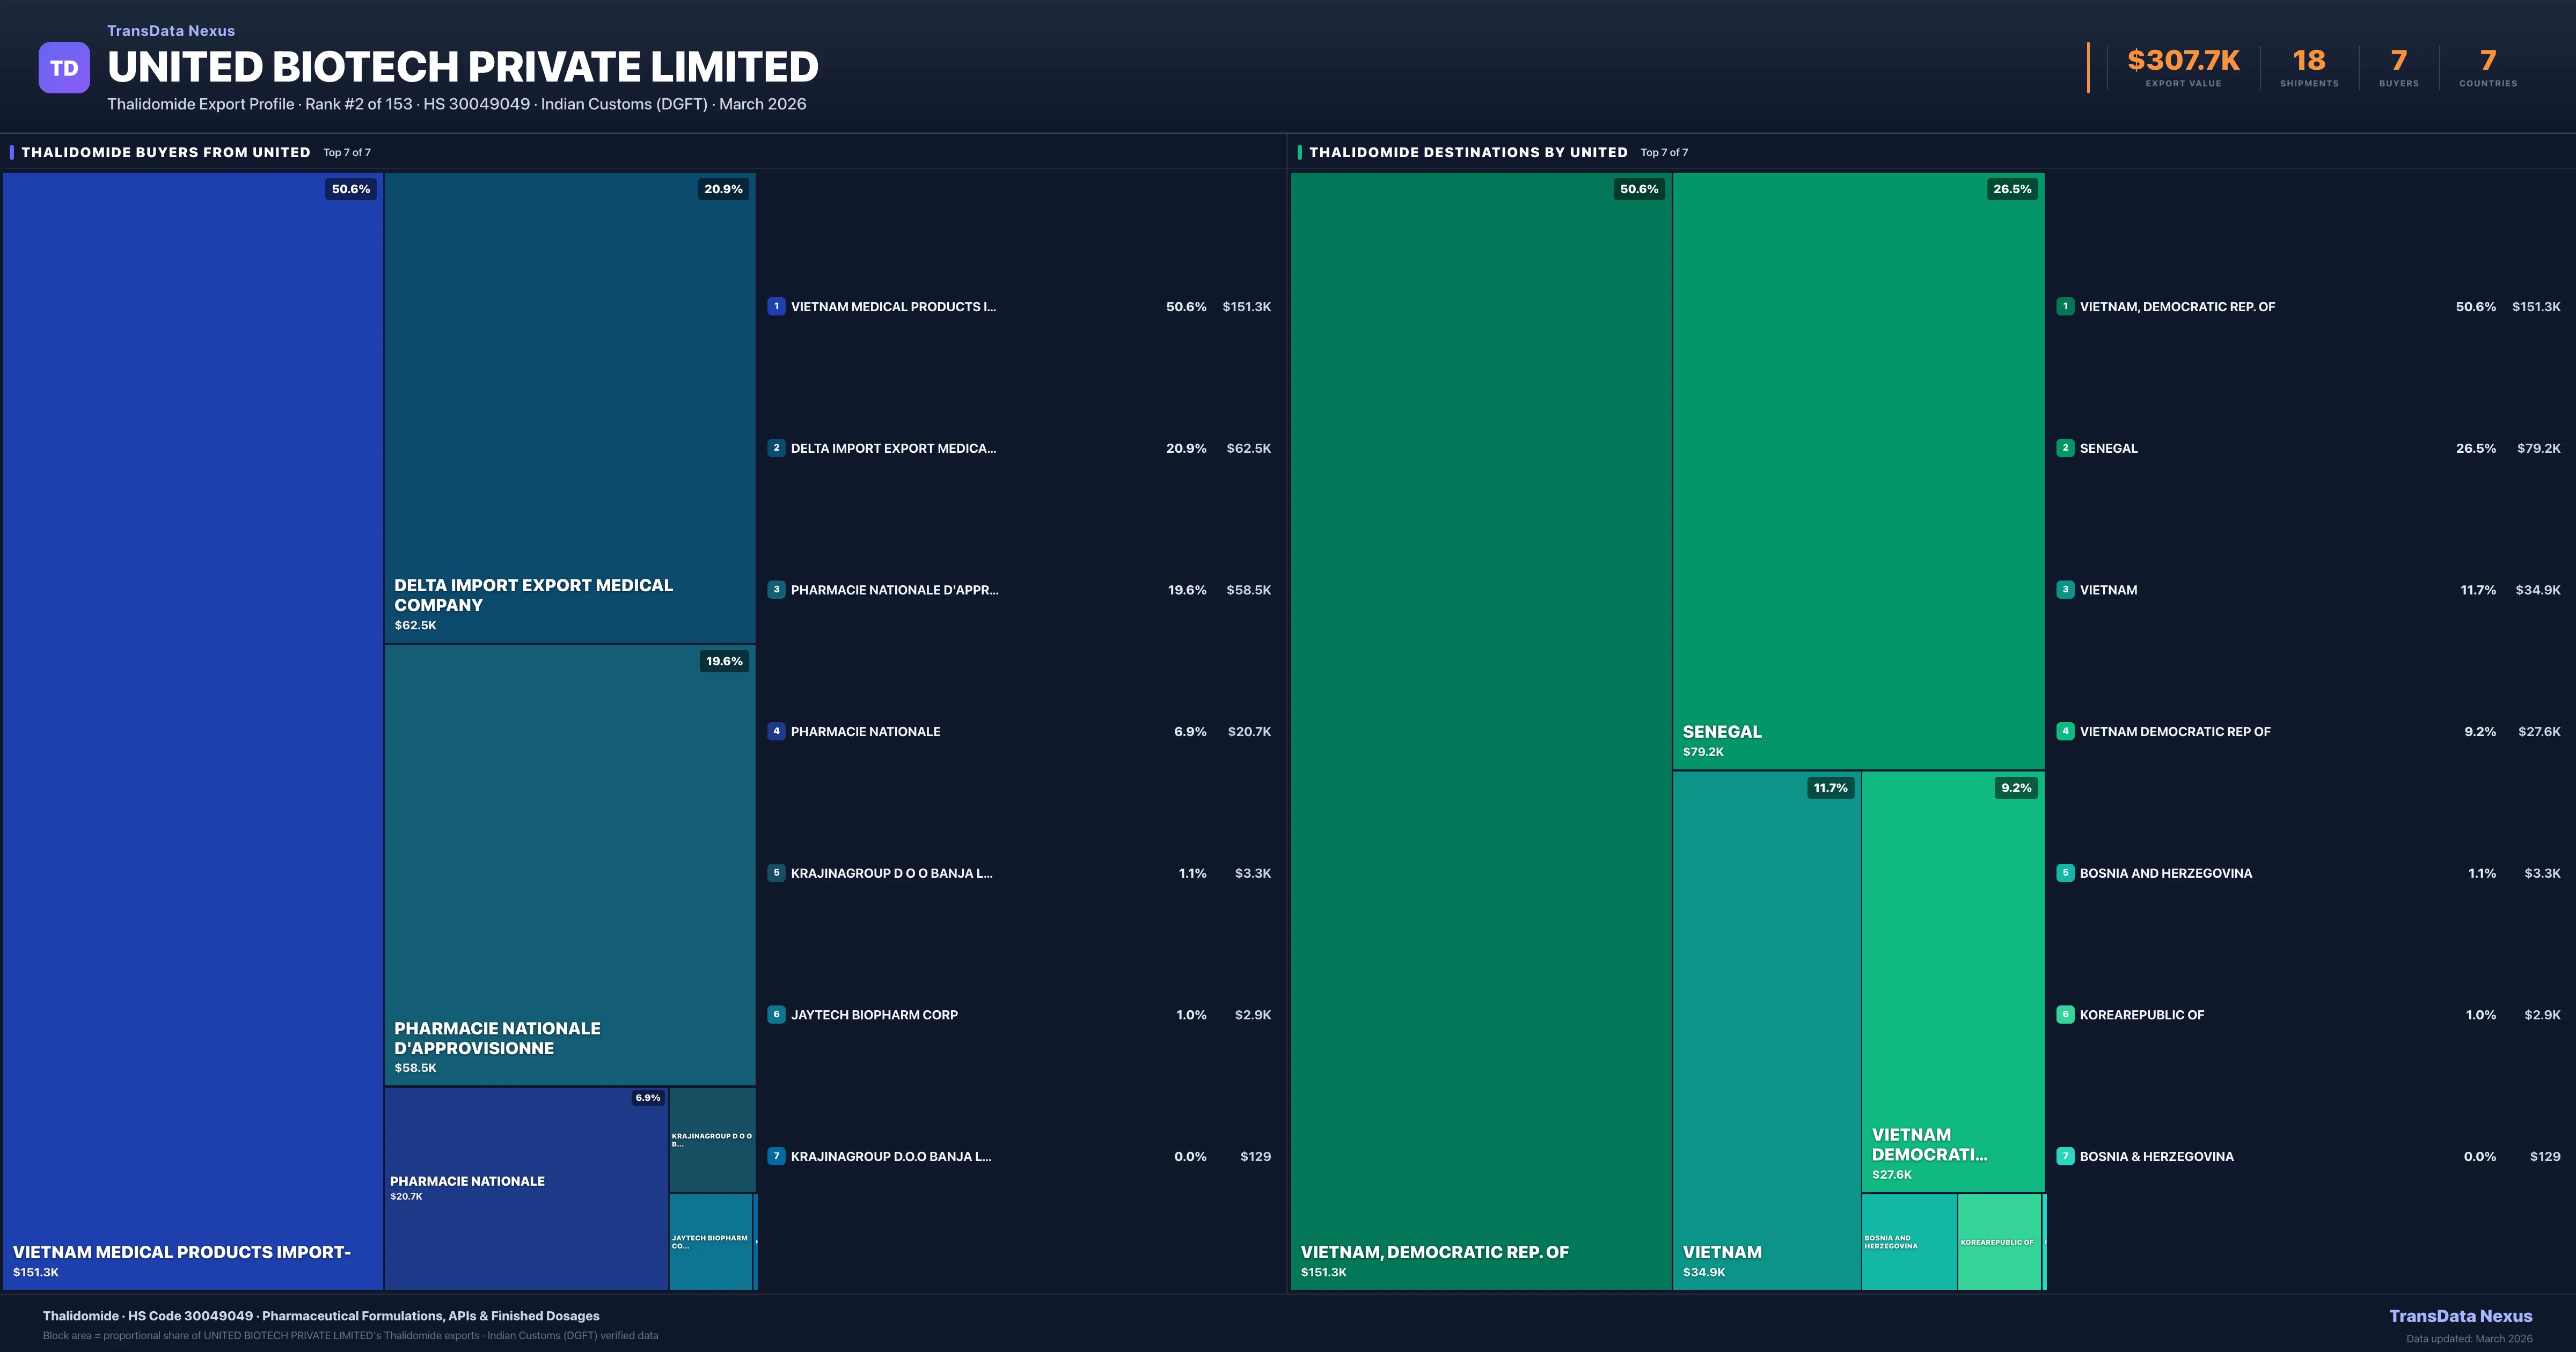Viewport: 2576px width, 1352px height.
Task: Click the 18 shipments stat
Action: [2308, 62]
